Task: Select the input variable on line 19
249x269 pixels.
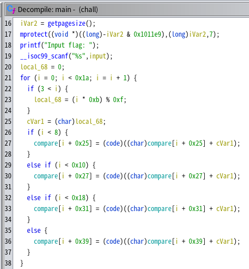Action: [98, 56]
